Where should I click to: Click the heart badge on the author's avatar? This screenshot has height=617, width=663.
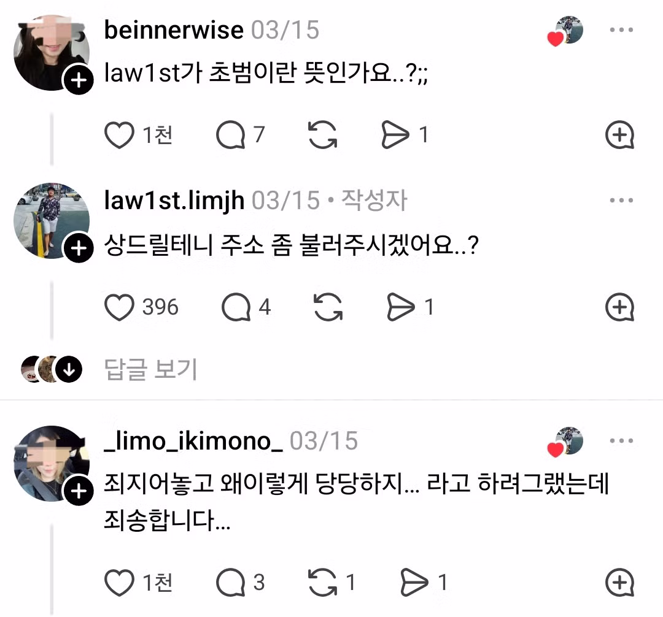click(554, 38)
